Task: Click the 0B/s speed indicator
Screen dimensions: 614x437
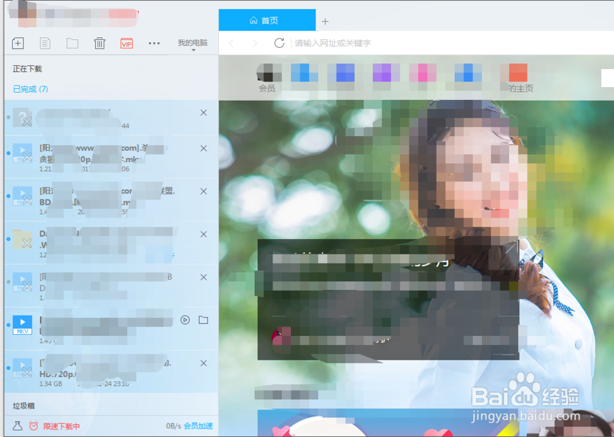Action: [x=174, y=426]
